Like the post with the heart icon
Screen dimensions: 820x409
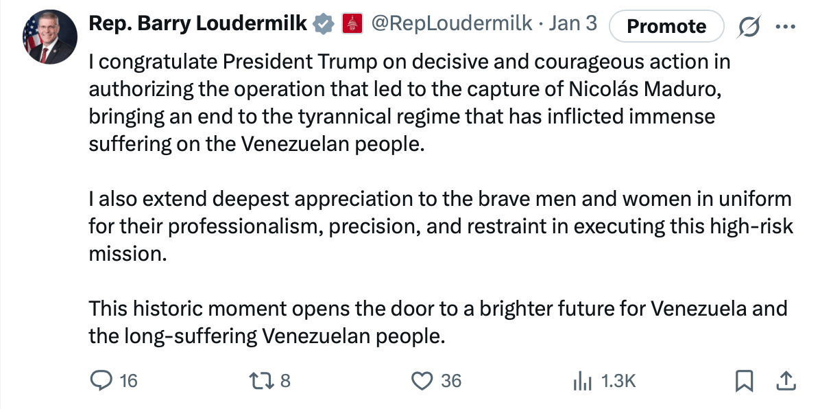[423, 380]
